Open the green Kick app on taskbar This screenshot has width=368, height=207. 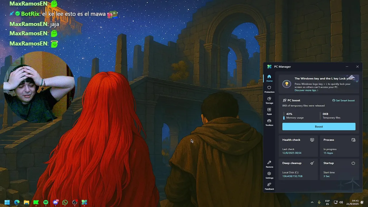tap(36, 202)
